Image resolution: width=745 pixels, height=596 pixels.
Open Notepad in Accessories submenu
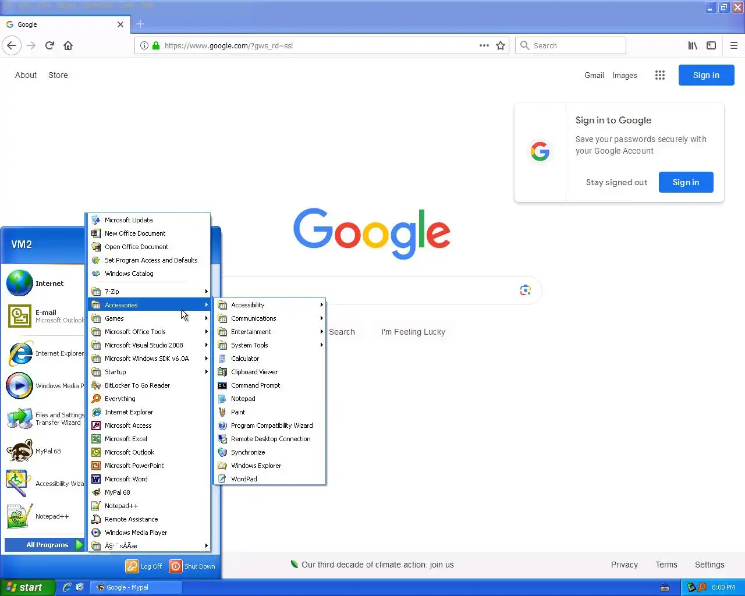point(269,399)
